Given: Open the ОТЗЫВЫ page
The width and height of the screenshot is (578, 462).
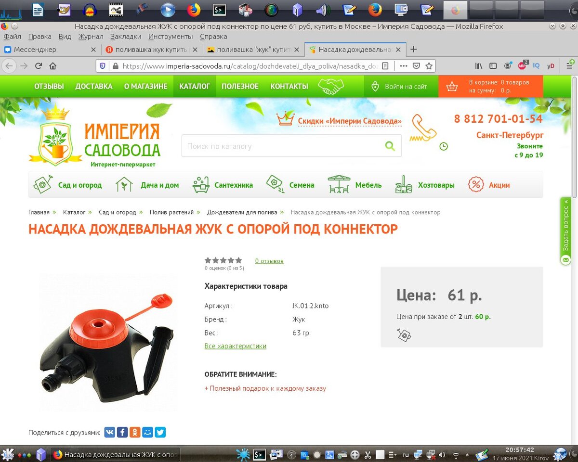Looking at the screenshot, I should pos(49,87).
